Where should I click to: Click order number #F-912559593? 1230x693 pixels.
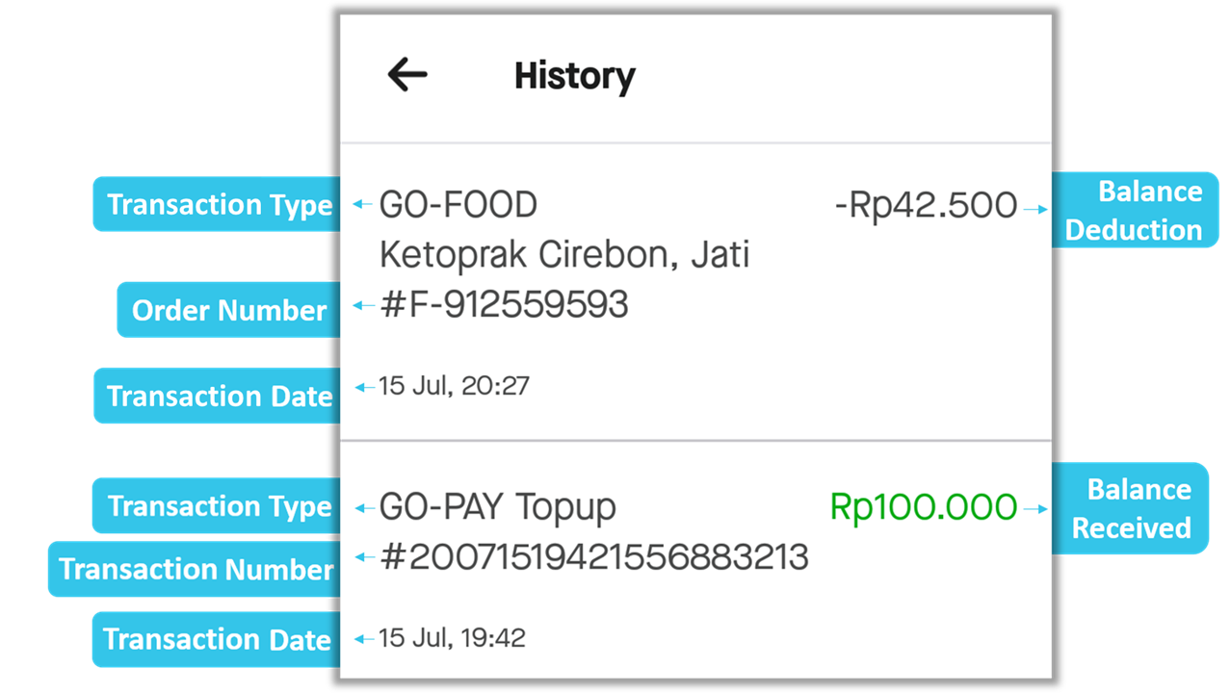pos(504,305)
